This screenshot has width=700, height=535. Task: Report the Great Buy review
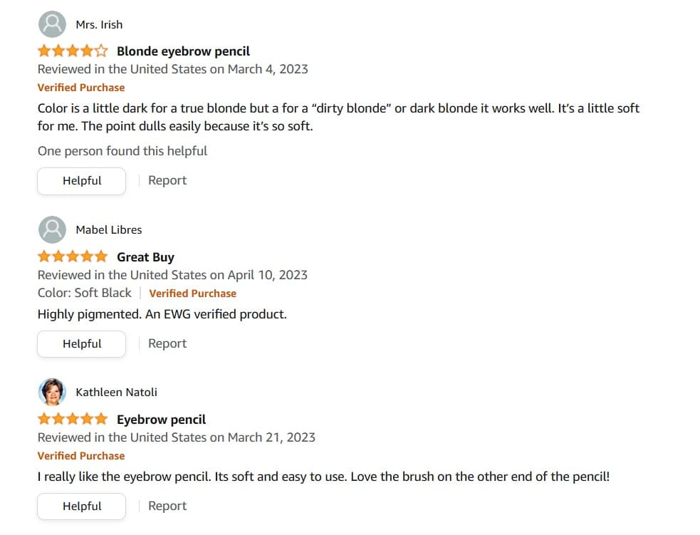[167, 343]
